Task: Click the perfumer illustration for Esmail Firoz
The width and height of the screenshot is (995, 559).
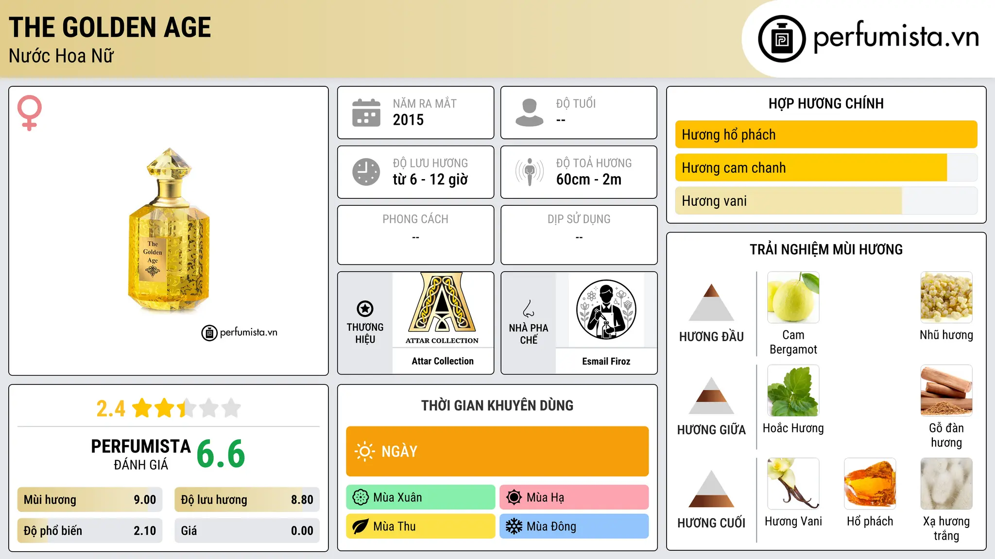Action: point(606,310)
